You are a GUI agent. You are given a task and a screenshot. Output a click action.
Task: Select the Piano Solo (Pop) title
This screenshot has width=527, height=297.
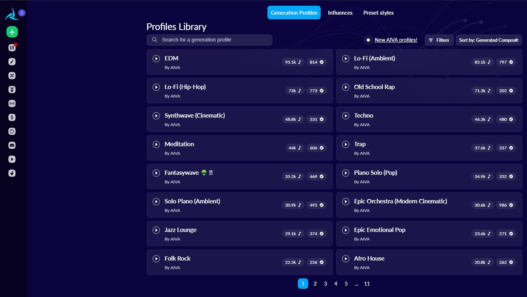click(x=375, y=173)
